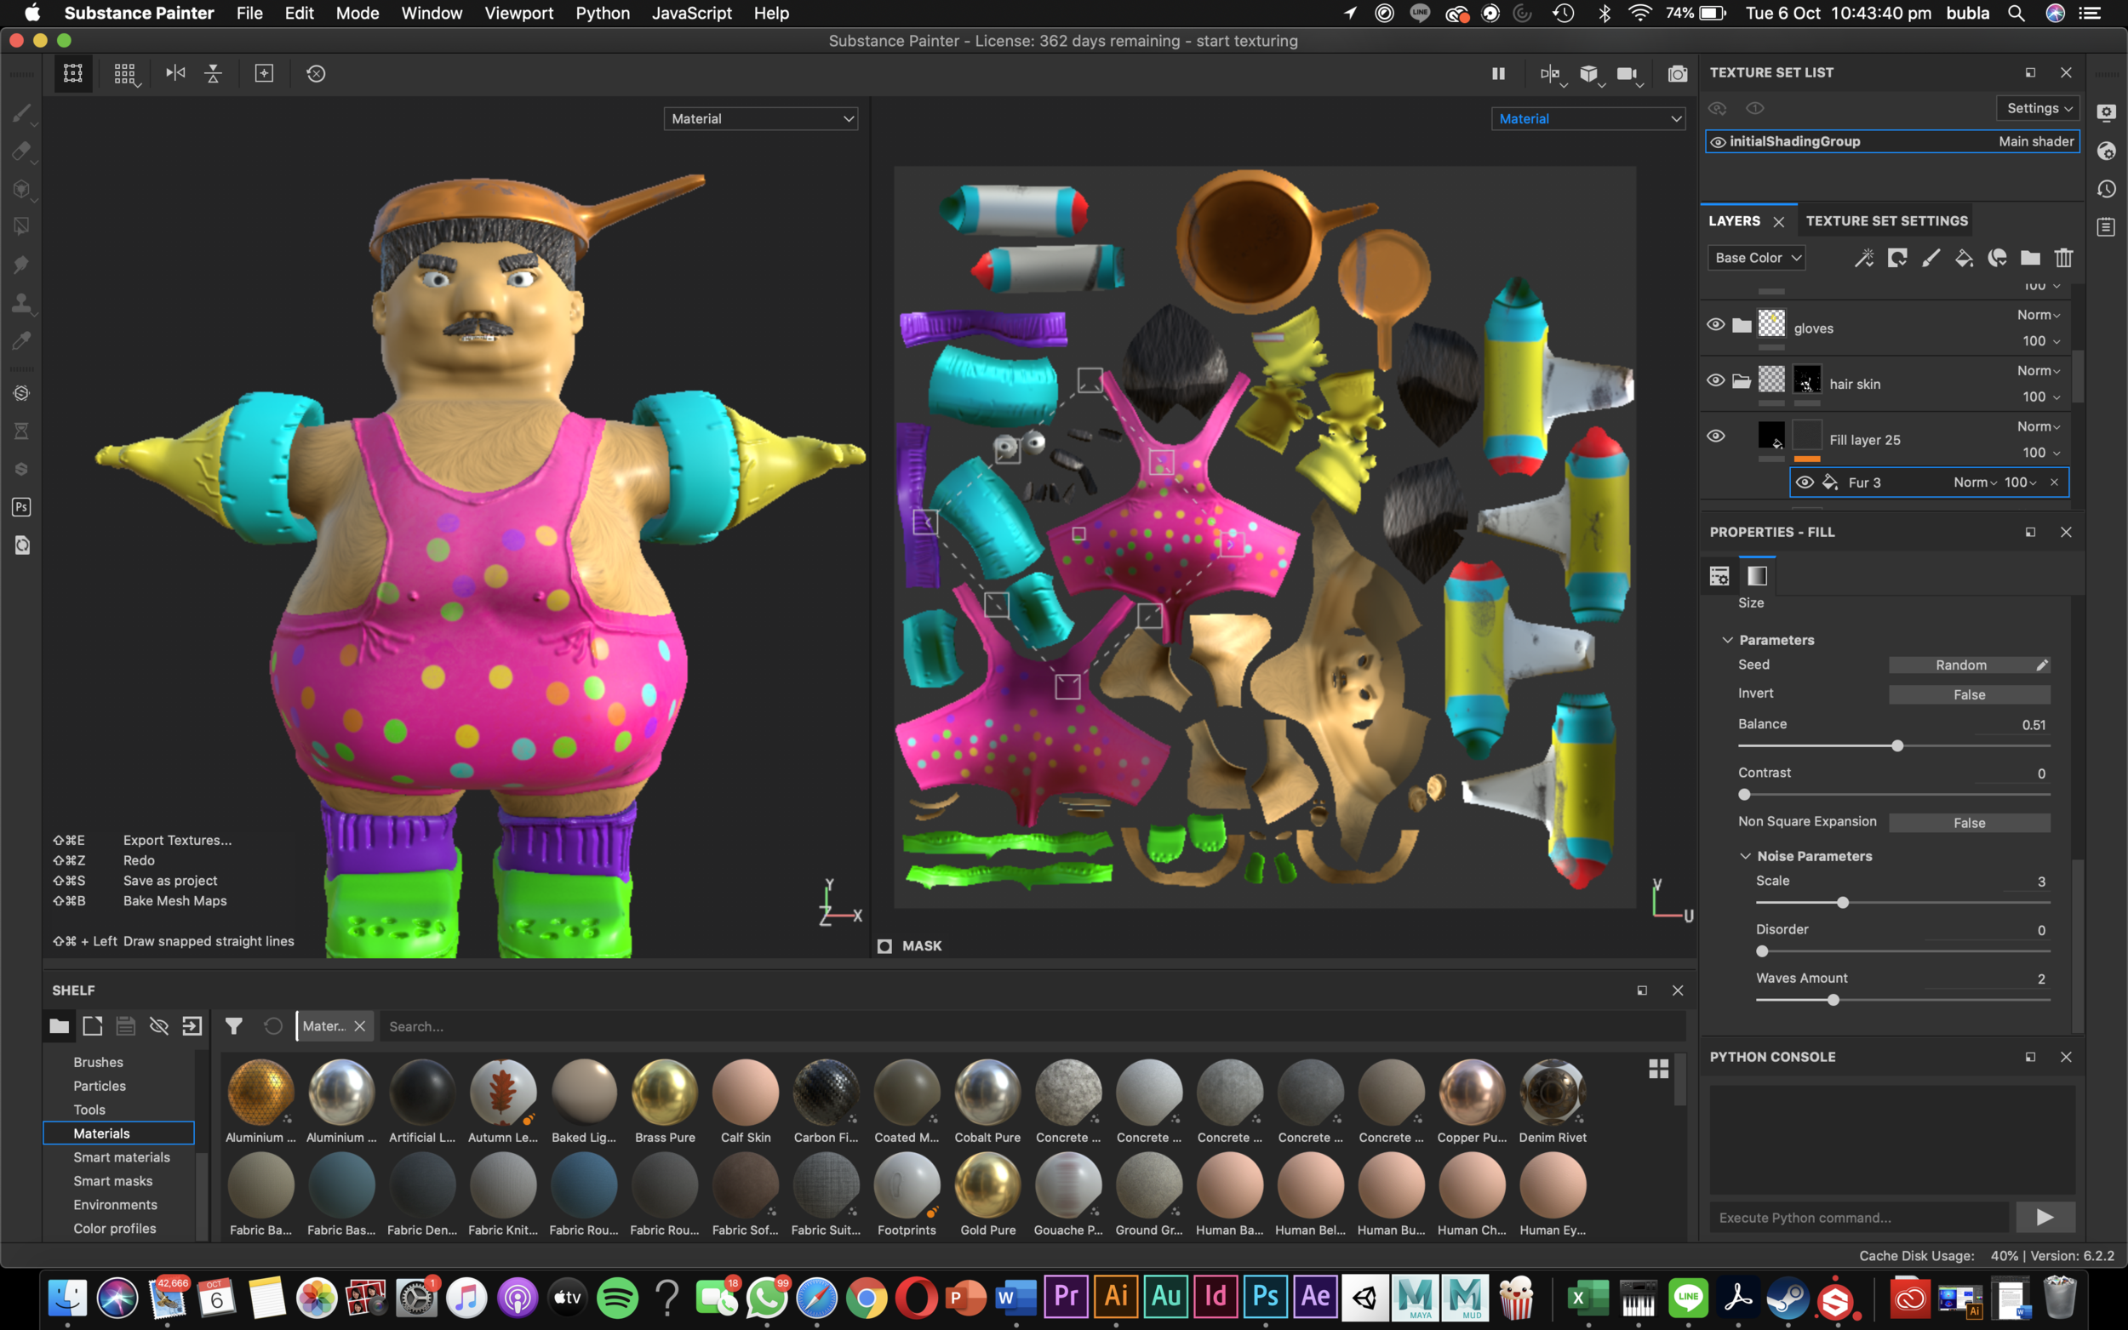Collapse the Noise Parameters section
Viewport: 2128px width, 1330px height.
[x=1745, y=856]
